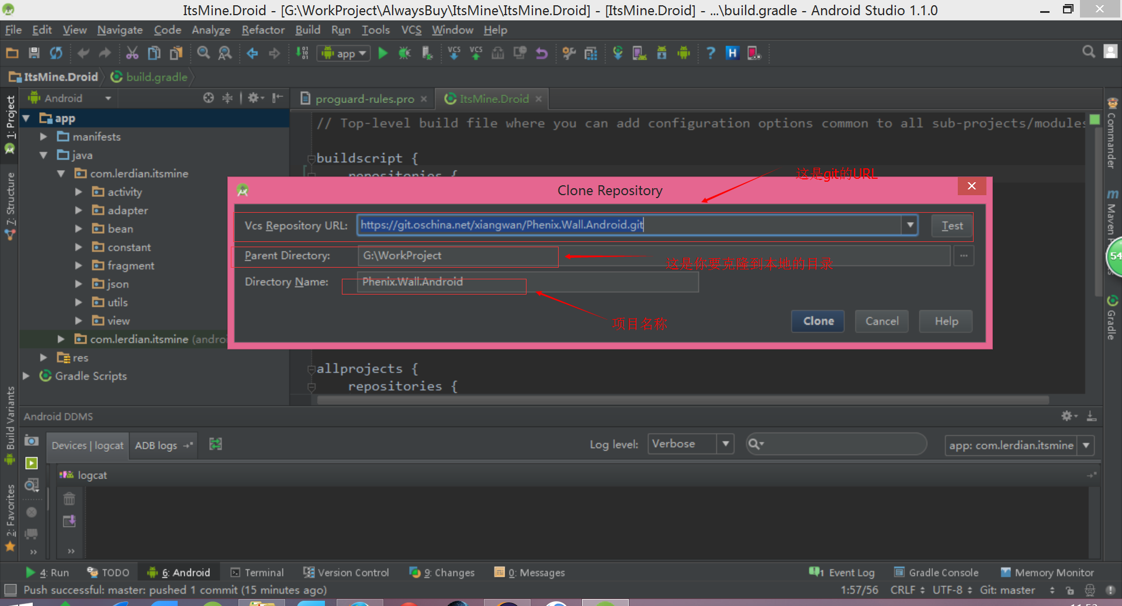Click the search everywhere magnifier icon

pyautogui.click(x=1089, y=52)
